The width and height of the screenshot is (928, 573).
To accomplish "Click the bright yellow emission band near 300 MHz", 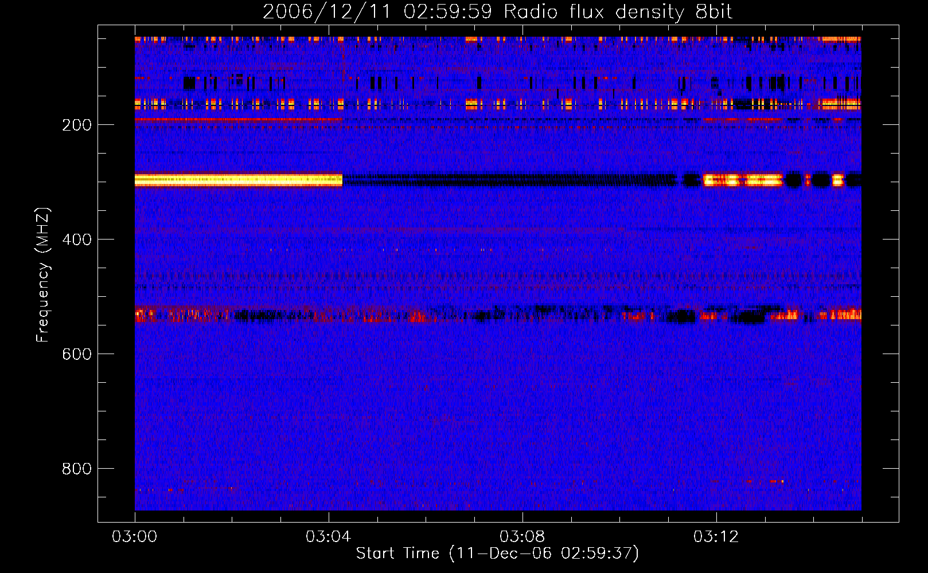I will pos(239,180).
